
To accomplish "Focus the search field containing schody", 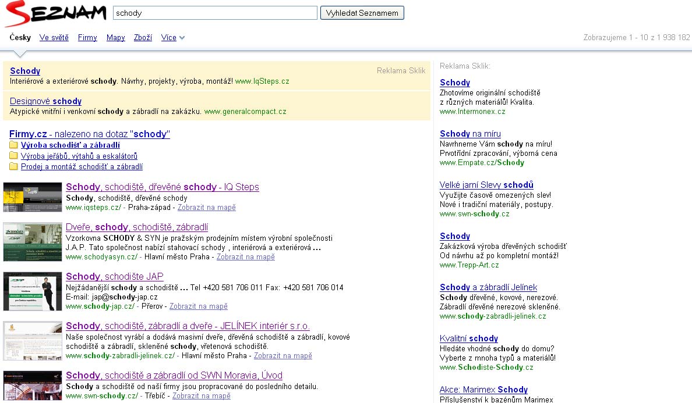I will 215,13.
